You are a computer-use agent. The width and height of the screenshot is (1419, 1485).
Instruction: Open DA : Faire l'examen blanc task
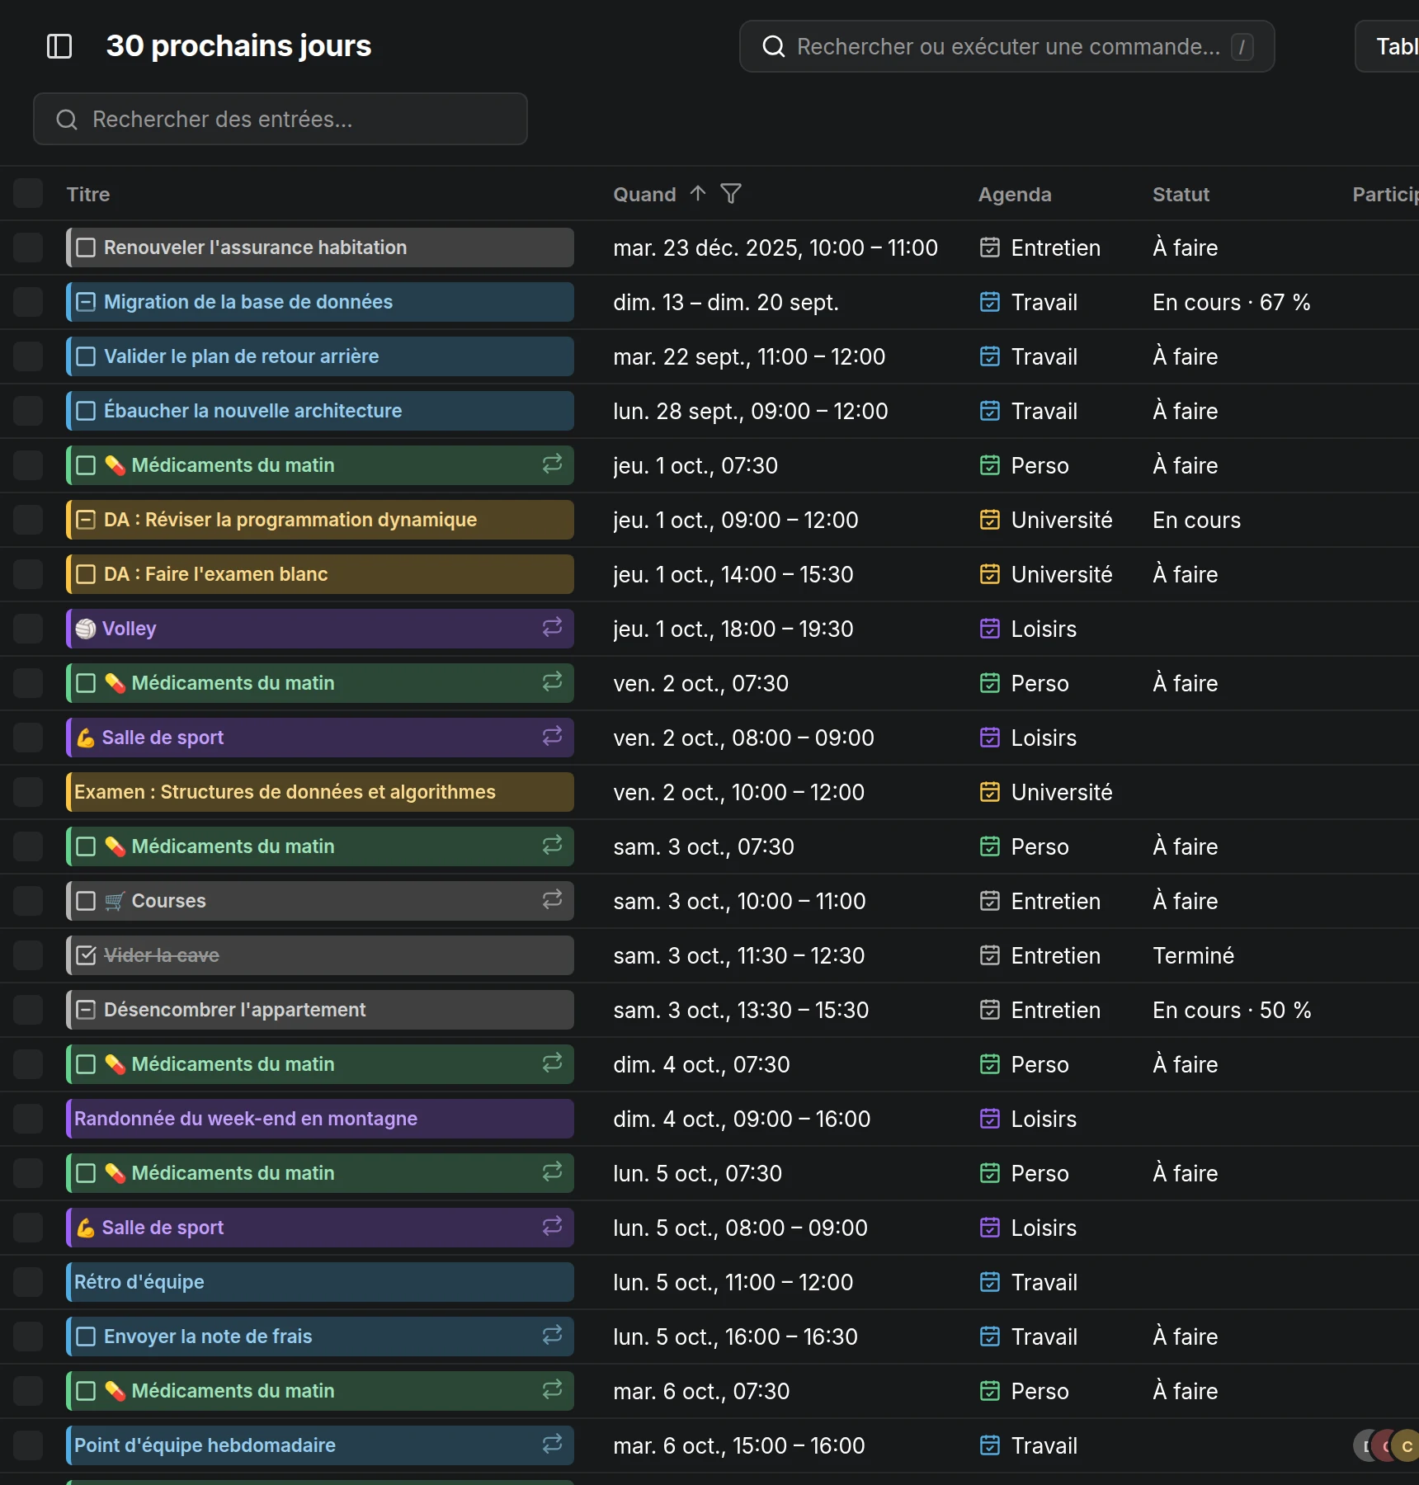[320, 574]
